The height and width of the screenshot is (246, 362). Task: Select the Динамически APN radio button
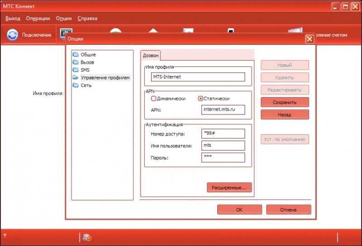[x=153, y=99]
